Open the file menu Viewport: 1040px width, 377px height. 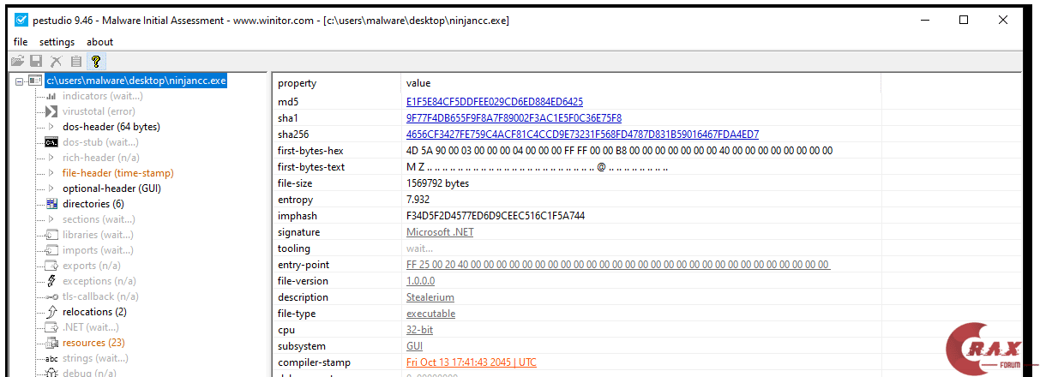coord(21,42)
